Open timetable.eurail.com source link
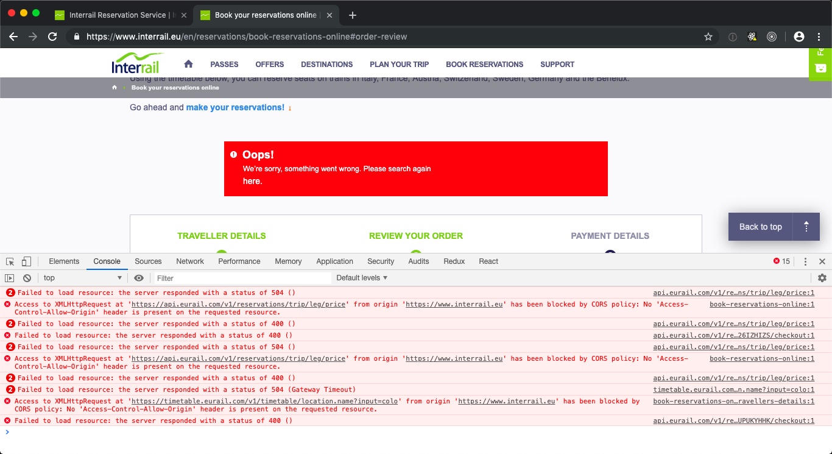The image size is (832, 454). pyautogui.click(x=734, y=389)
